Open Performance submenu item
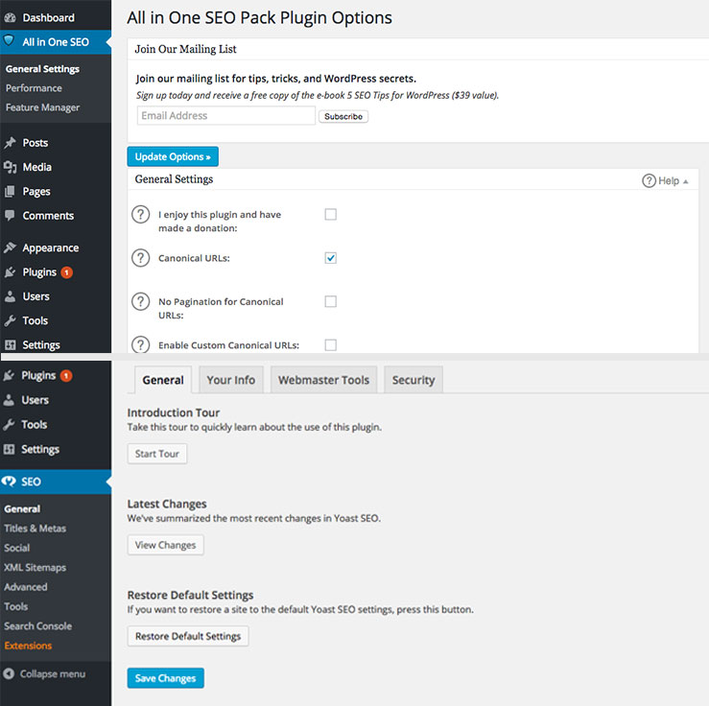The width and height of the screenshot is (709, 706). (34, 88)
